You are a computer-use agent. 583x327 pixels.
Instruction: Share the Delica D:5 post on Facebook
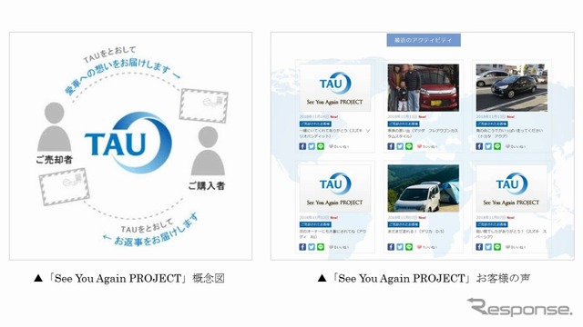(391, 247)
